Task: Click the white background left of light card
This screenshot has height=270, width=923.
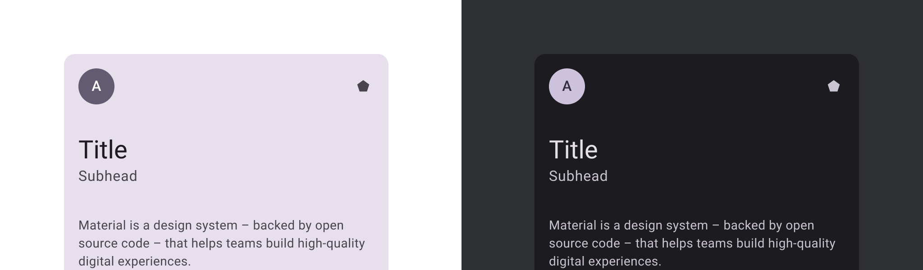Action: click(x=32, y=157)
